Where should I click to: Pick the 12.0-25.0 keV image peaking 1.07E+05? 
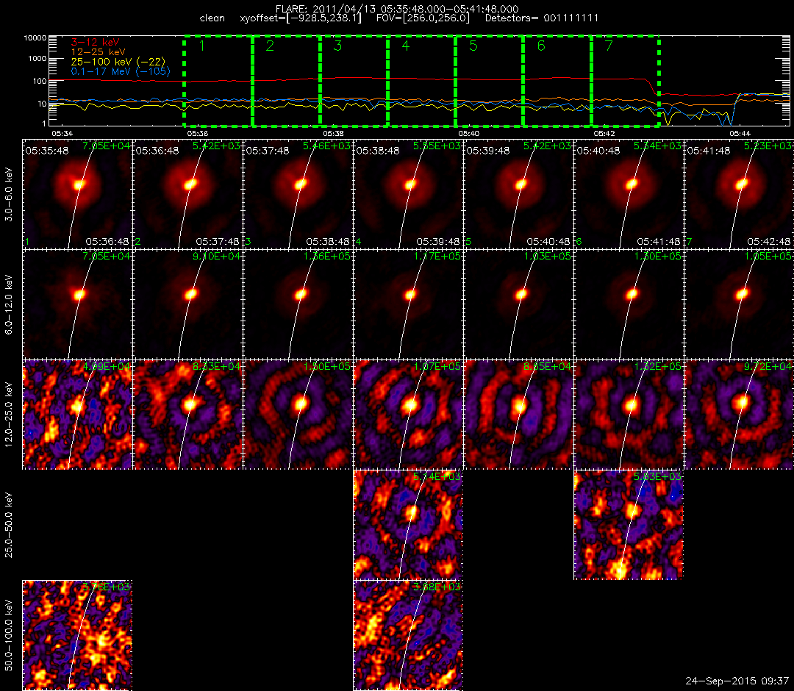pyautogui.click(x=408, y=415)
